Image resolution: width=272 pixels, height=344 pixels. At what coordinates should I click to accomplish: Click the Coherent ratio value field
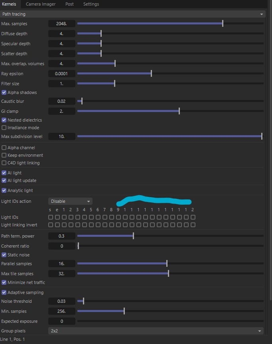[x=62, y=246]
